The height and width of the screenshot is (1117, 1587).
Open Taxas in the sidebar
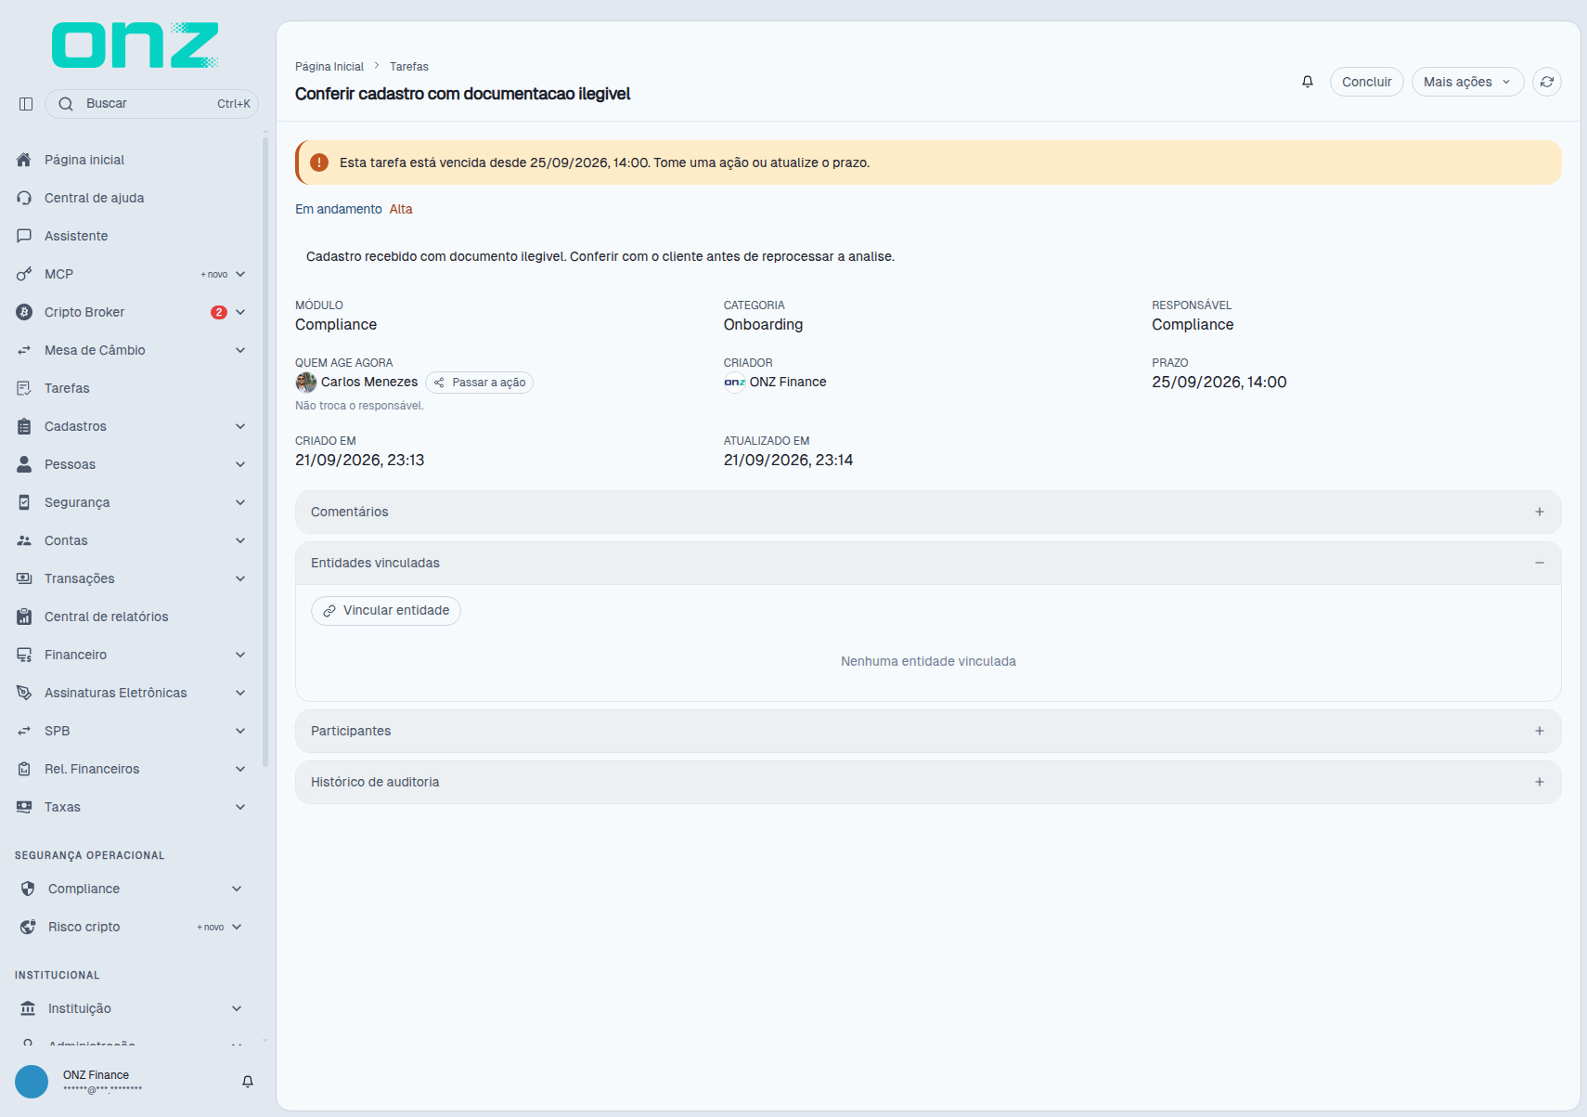(131, 807)
